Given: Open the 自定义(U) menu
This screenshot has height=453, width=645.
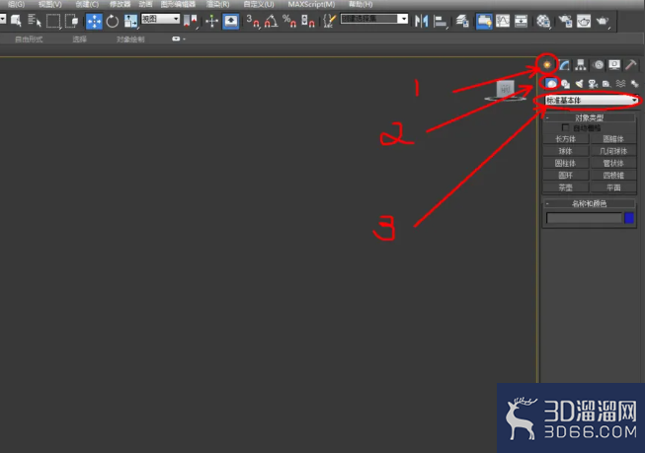Looking at the screenshot, I should [x=259, y=5].
